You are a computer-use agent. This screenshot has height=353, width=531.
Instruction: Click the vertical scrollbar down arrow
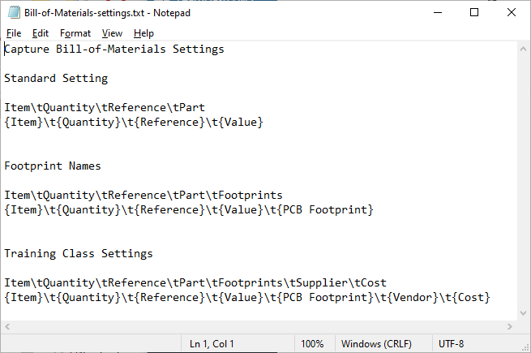523,312
